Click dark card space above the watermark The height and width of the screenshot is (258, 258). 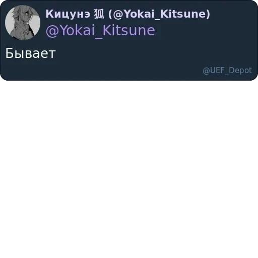click(x=227, y=55)
